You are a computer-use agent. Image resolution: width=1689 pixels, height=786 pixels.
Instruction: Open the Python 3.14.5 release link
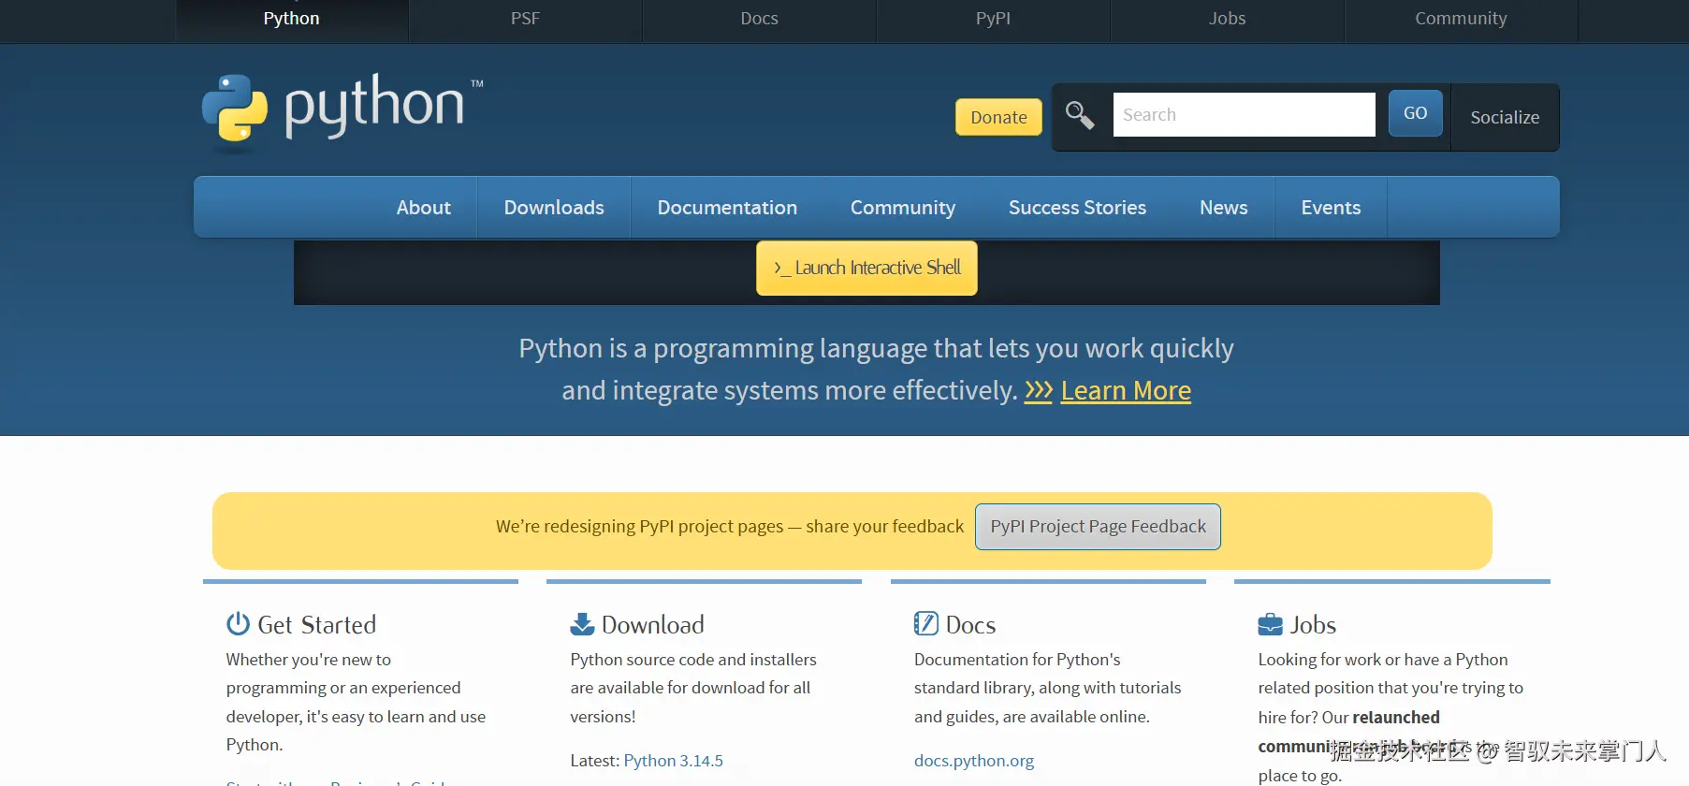(673, 761)
